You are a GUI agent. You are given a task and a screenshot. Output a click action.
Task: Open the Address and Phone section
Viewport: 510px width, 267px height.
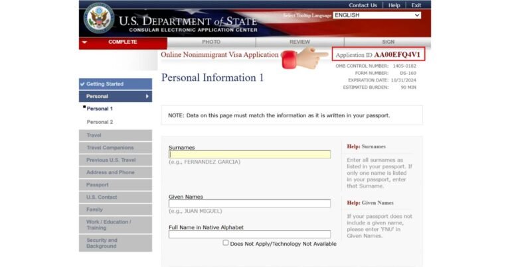pyautogui.click(x=116, y=172)
